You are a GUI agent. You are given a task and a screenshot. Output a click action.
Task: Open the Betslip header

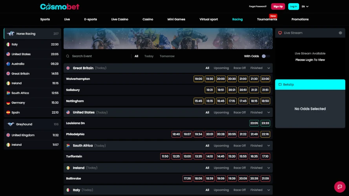point(310,84)
